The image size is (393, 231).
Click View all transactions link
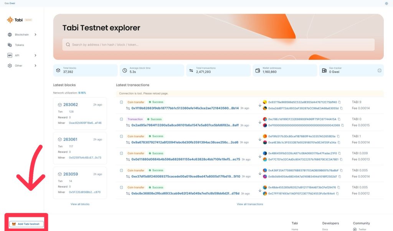[x=250, y=204]
